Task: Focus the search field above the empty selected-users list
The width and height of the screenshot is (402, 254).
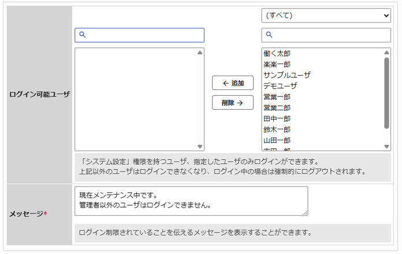Action: (139, 35)
